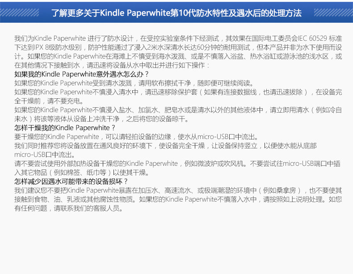Click the line micro-USB口中流出。 below the ventilation sentence
This screenshot has height=274, width=353.
tap(45, 155)
